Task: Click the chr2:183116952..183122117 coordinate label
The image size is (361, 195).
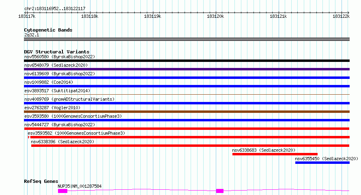Action: 55,8
